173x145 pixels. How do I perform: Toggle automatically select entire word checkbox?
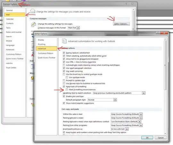tap(64, 56)
